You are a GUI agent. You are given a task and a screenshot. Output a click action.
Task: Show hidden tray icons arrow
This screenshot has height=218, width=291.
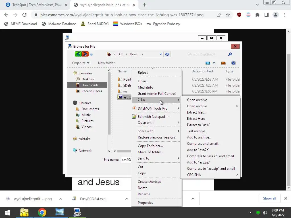pyautogui.click(x=250, y=213)
